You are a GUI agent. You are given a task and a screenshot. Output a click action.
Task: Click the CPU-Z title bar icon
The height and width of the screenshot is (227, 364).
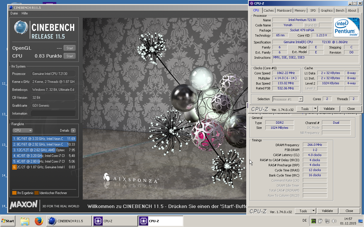point(251,3)
